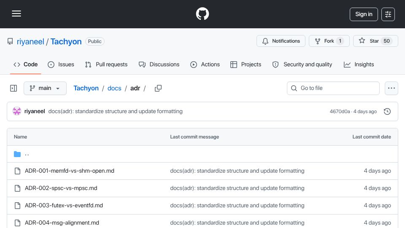Image resolution: width=405 pixels, height=228 pixels.
Task: Open ADR-002-spsc-vs-mpsc.md file
Action: pos(61,188)
